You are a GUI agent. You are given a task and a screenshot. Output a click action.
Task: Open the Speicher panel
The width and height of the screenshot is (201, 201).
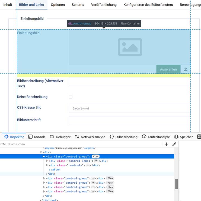click(184, 137)
